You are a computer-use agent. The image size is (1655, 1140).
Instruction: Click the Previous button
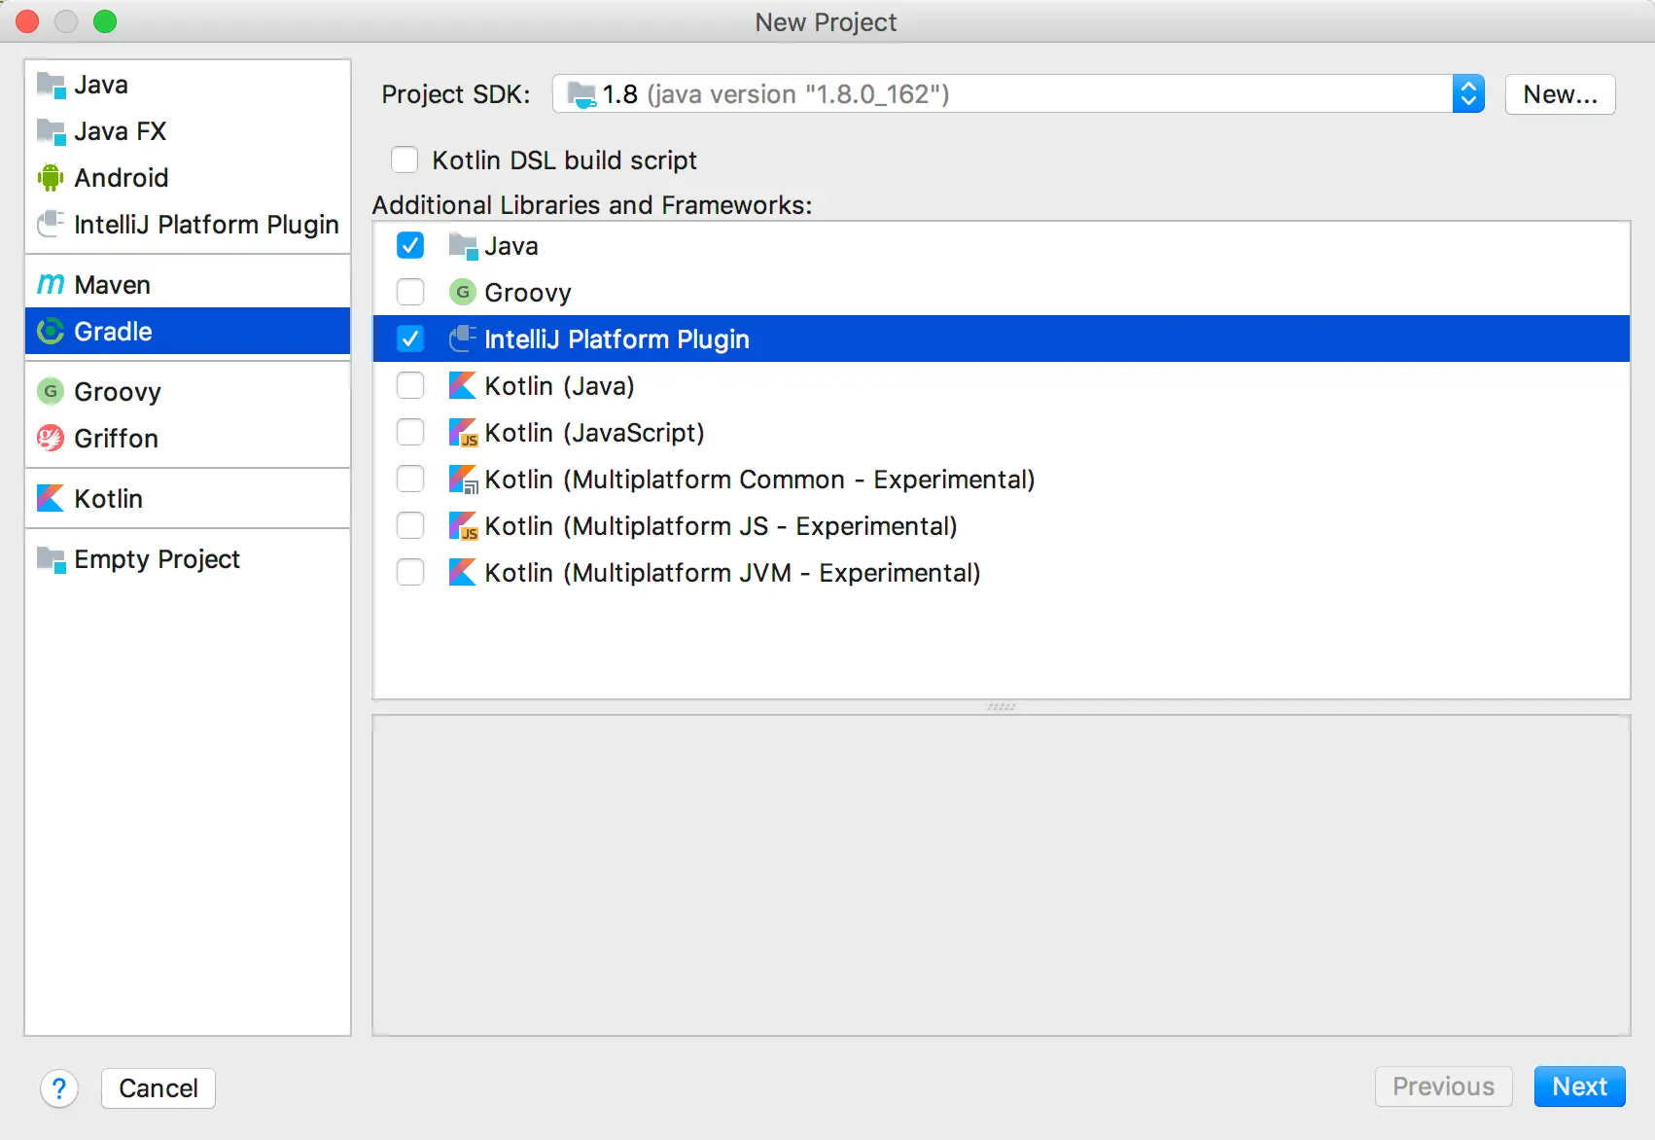click(x=1443, y=1087)
